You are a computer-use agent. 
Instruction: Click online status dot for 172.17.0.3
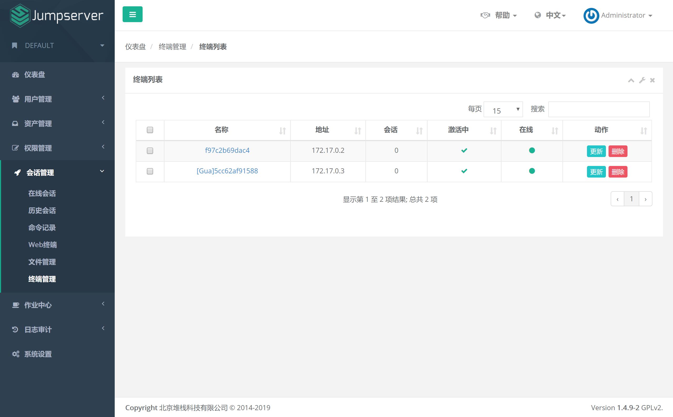532,171
